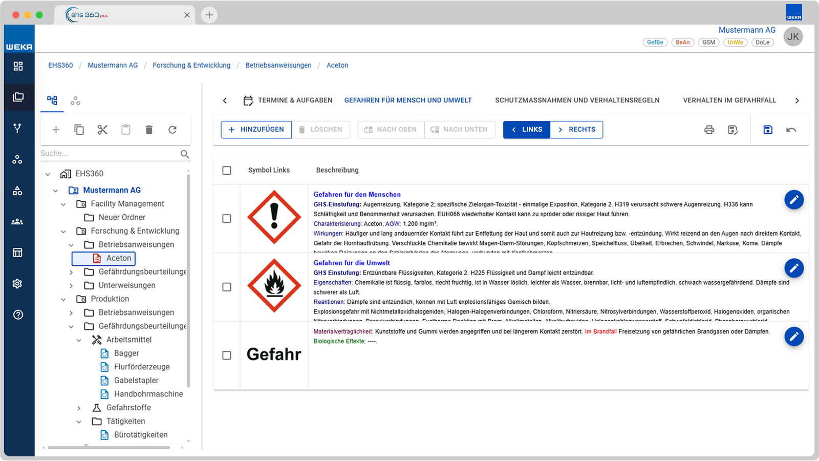819x461 pixels.
Task: Click the trash delete icon in tree toolbar
Action: [149, 130]
